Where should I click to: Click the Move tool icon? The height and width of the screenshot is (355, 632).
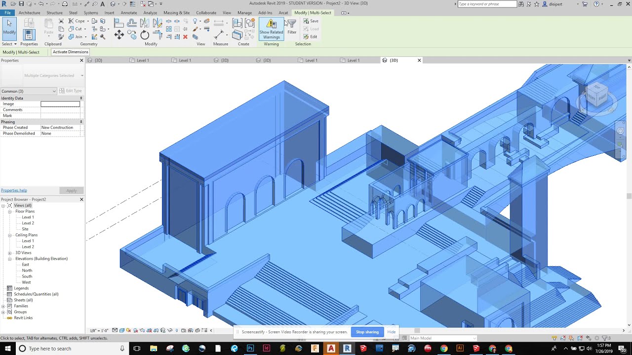click(119, 35)
